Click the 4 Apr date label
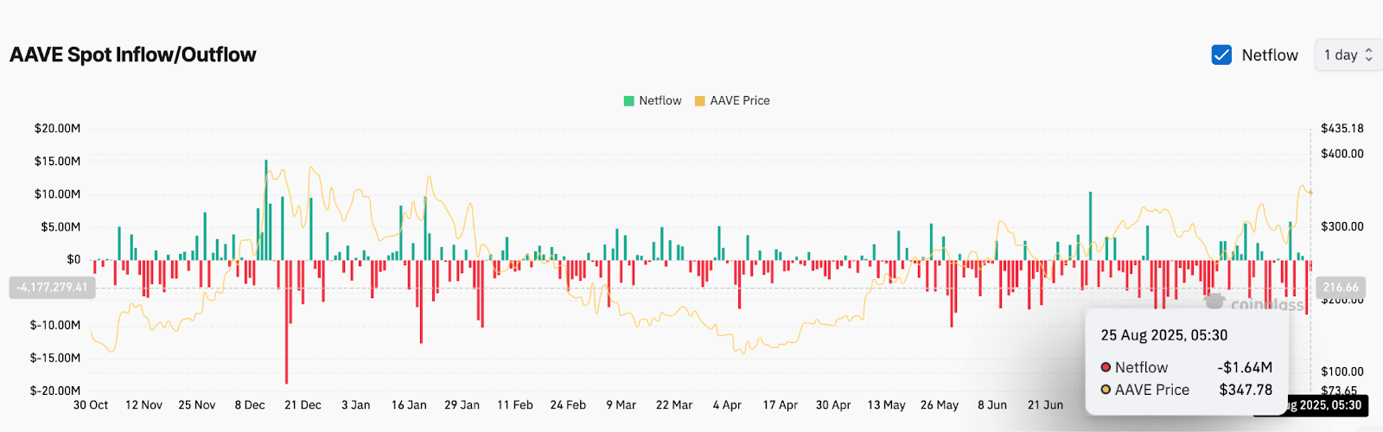This screenshot has width=1383, height=432. click(x=727, y=405)
